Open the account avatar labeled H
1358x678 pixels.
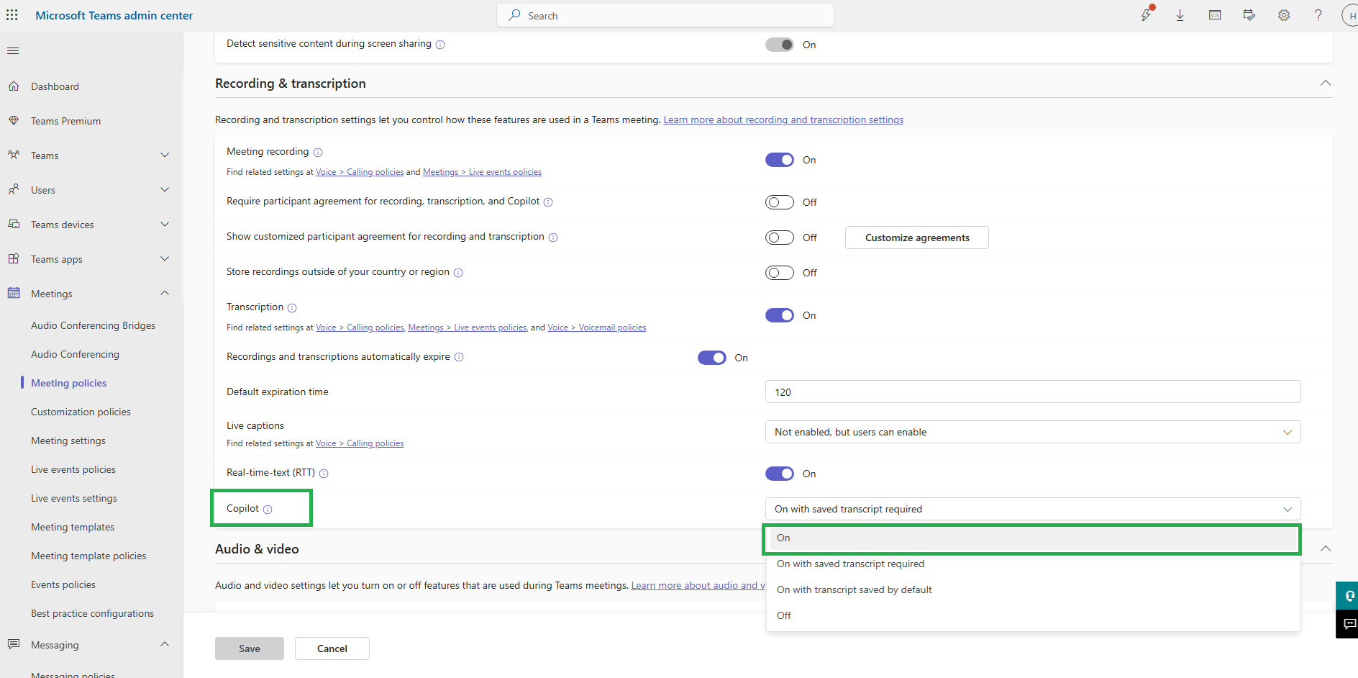coord(1350,15)
